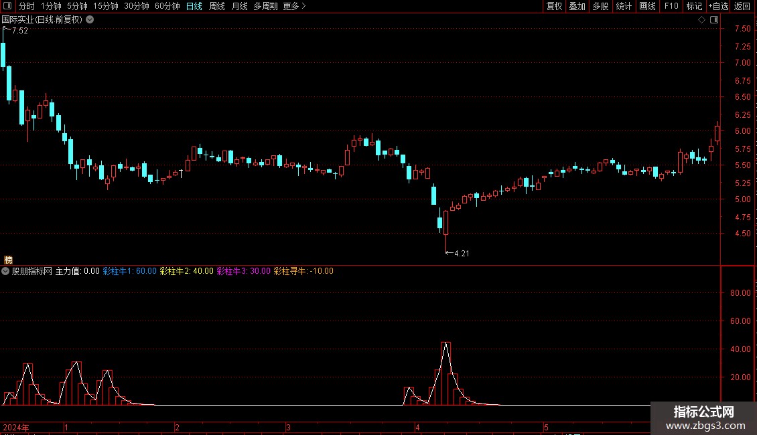Click the diamond icon in chart header
Viewport: 757px width, 435px height.
pos(701,20)
